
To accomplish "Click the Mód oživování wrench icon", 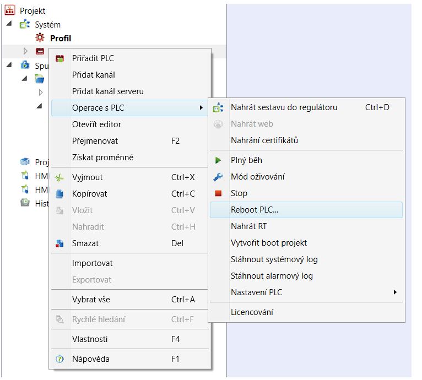I will coord(218,177).
